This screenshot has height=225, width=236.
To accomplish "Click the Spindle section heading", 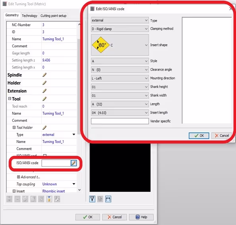I will point(15,75).
